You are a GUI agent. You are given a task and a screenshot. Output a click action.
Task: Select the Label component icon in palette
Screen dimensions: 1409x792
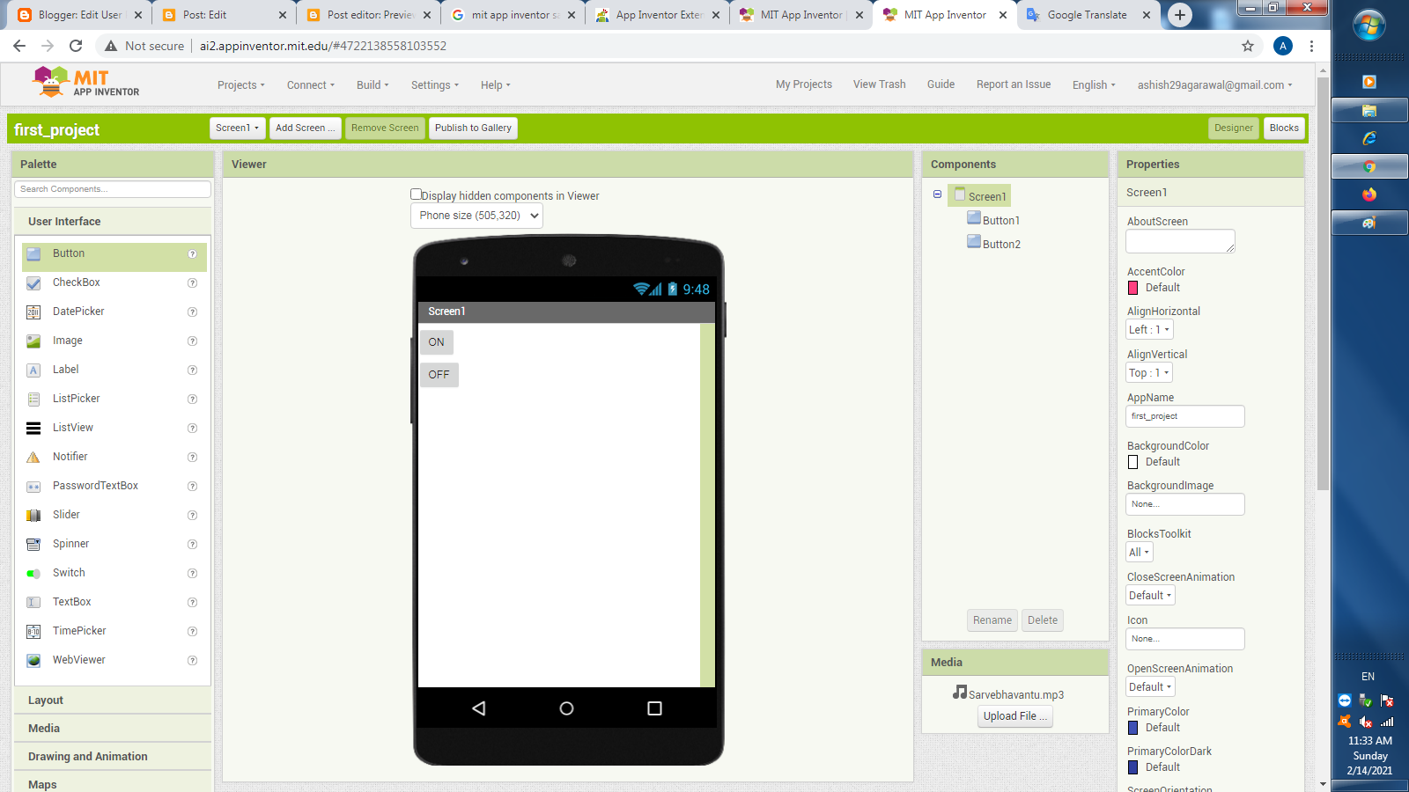33,370
